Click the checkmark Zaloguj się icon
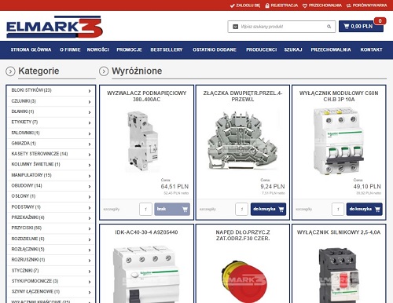Image resolution: width=393 pixels, height=303 pixels. [232, 5]
